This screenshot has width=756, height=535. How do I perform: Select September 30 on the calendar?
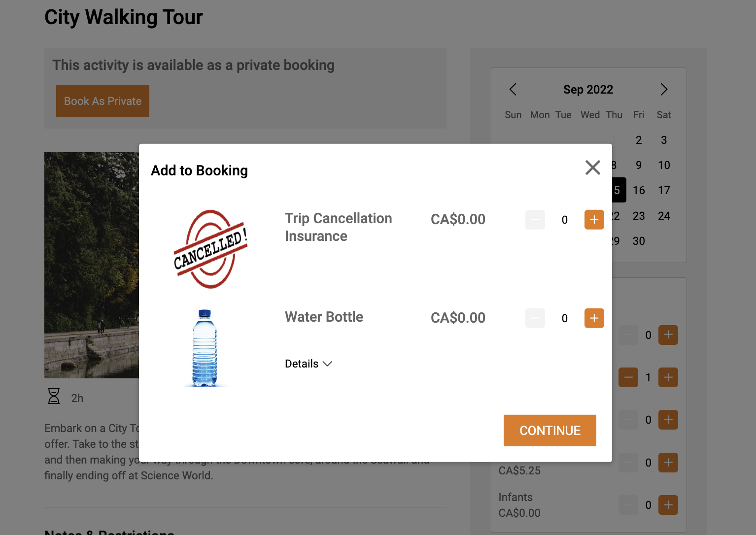point(639,241)
